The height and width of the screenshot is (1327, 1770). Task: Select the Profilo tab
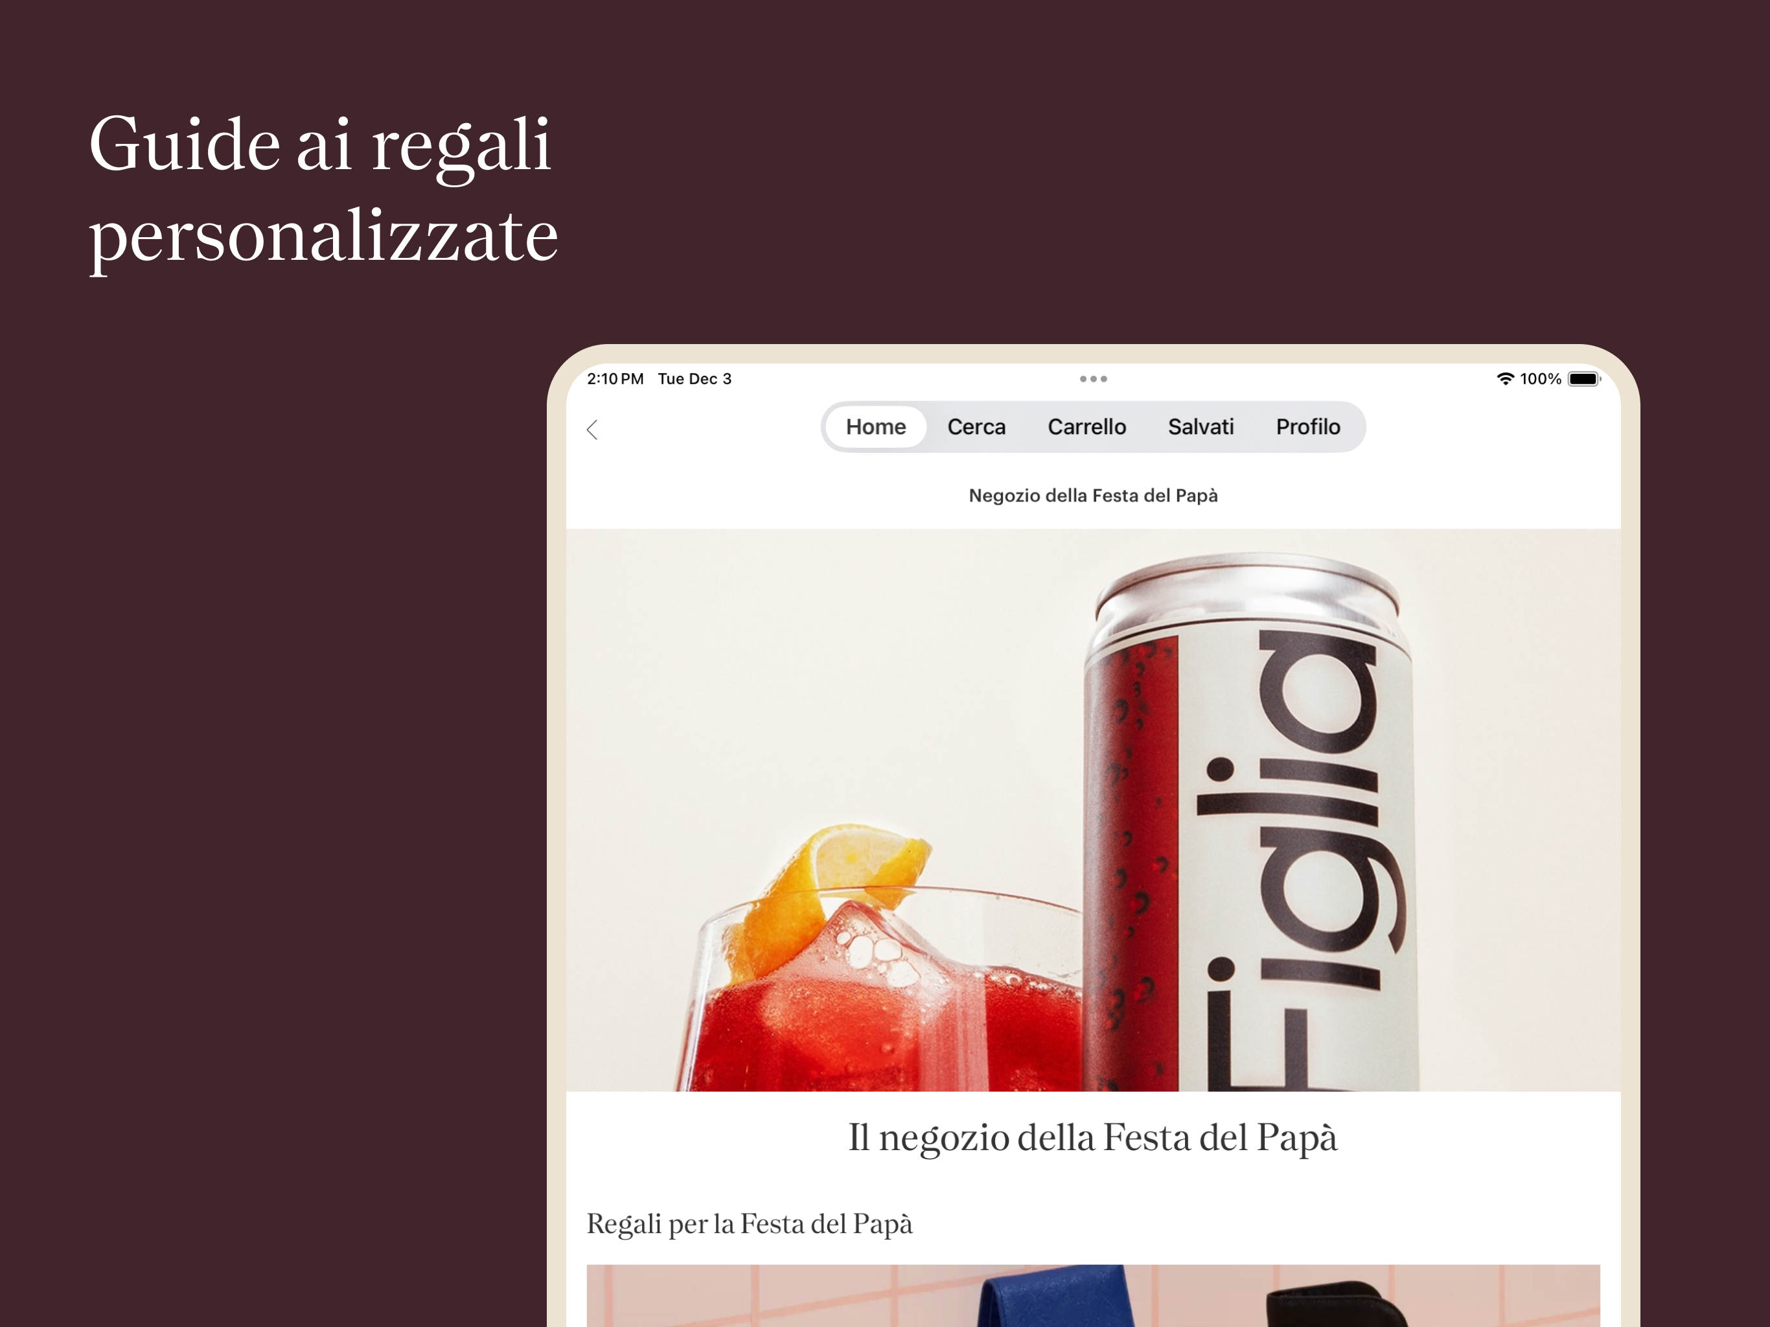click(1307, 426)
